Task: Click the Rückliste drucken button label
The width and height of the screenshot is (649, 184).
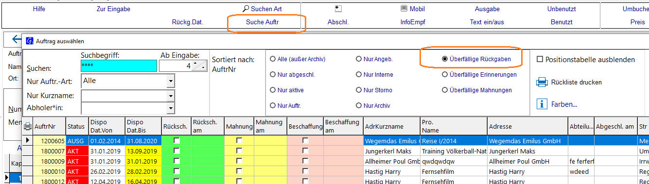Action: (x=577, y=82)
